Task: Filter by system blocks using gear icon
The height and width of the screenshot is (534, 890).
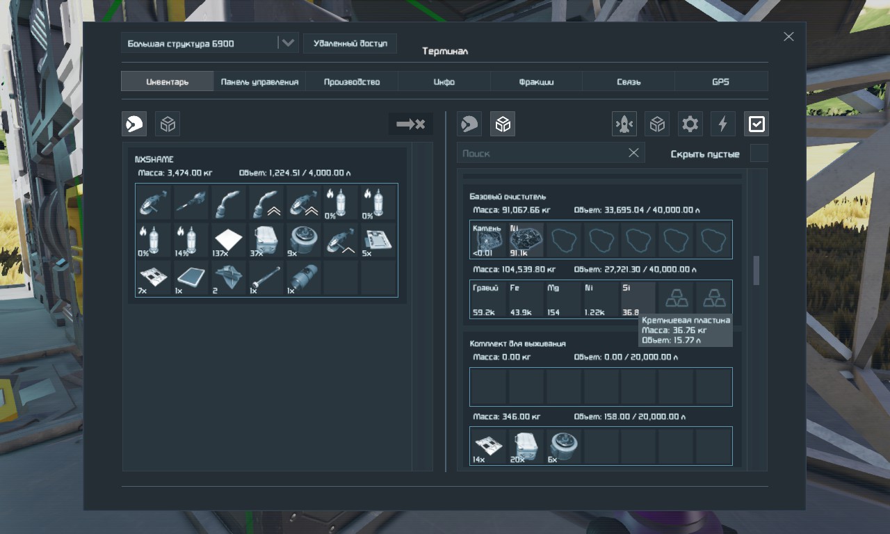Action: coord(690,124)
